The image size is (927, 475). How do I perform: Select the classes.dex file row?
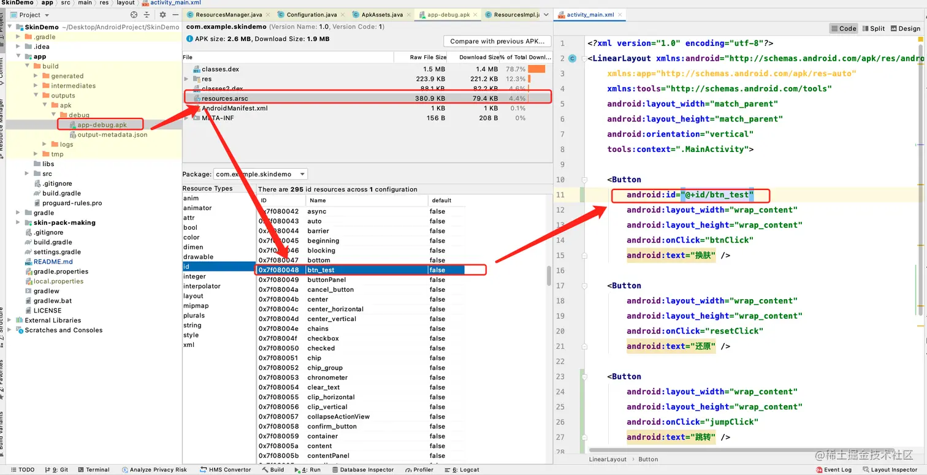[x=368, y=69]
